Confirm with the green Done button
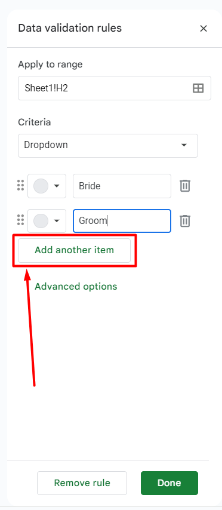Screen dimensions: 222x510 pos(169,483)
